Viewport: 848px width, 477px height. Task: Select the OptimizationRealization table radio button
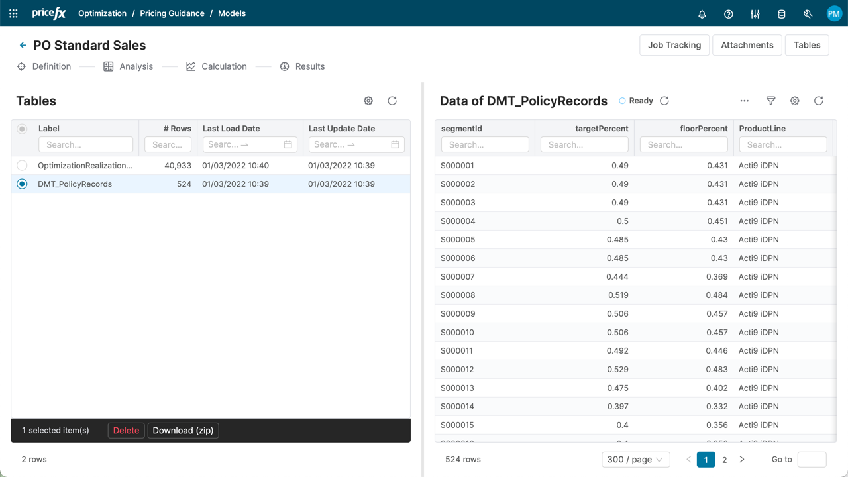coord(23,166)
